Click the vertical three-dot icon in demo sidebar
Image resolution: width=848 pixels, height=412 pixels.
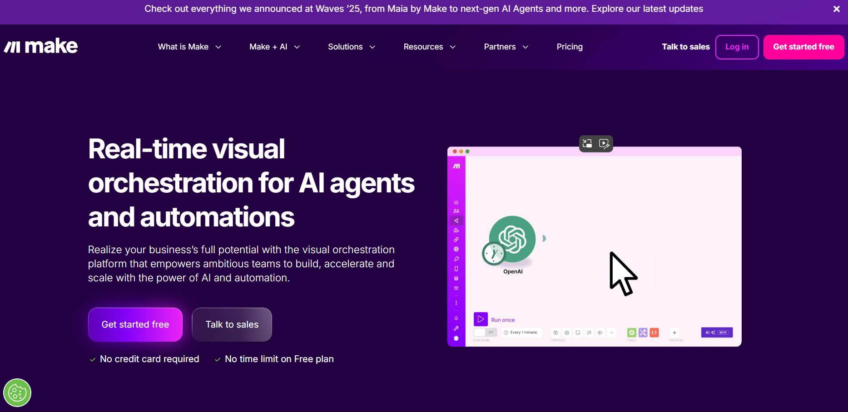pos(456,303)
